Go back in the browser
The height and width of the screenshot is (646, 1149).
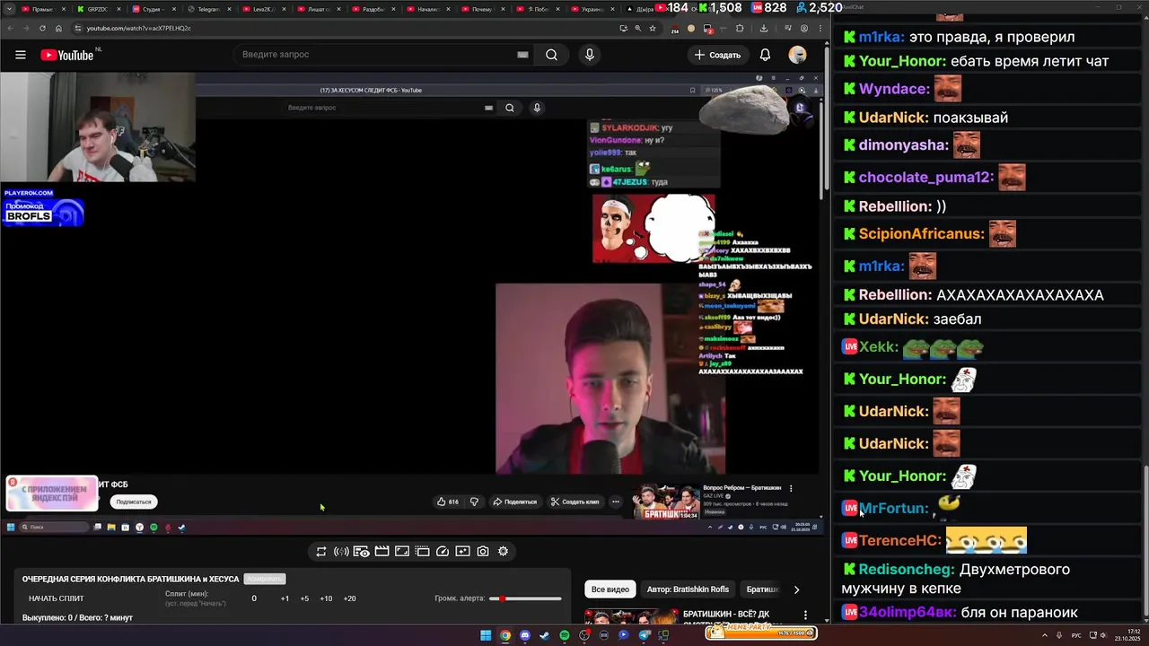click(x=9, y=28)
